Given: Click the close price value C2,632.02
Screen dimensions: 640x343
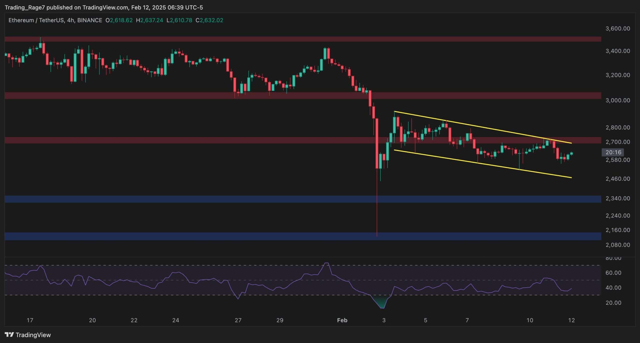Looking at the screenshot, I should coord(209,20).
